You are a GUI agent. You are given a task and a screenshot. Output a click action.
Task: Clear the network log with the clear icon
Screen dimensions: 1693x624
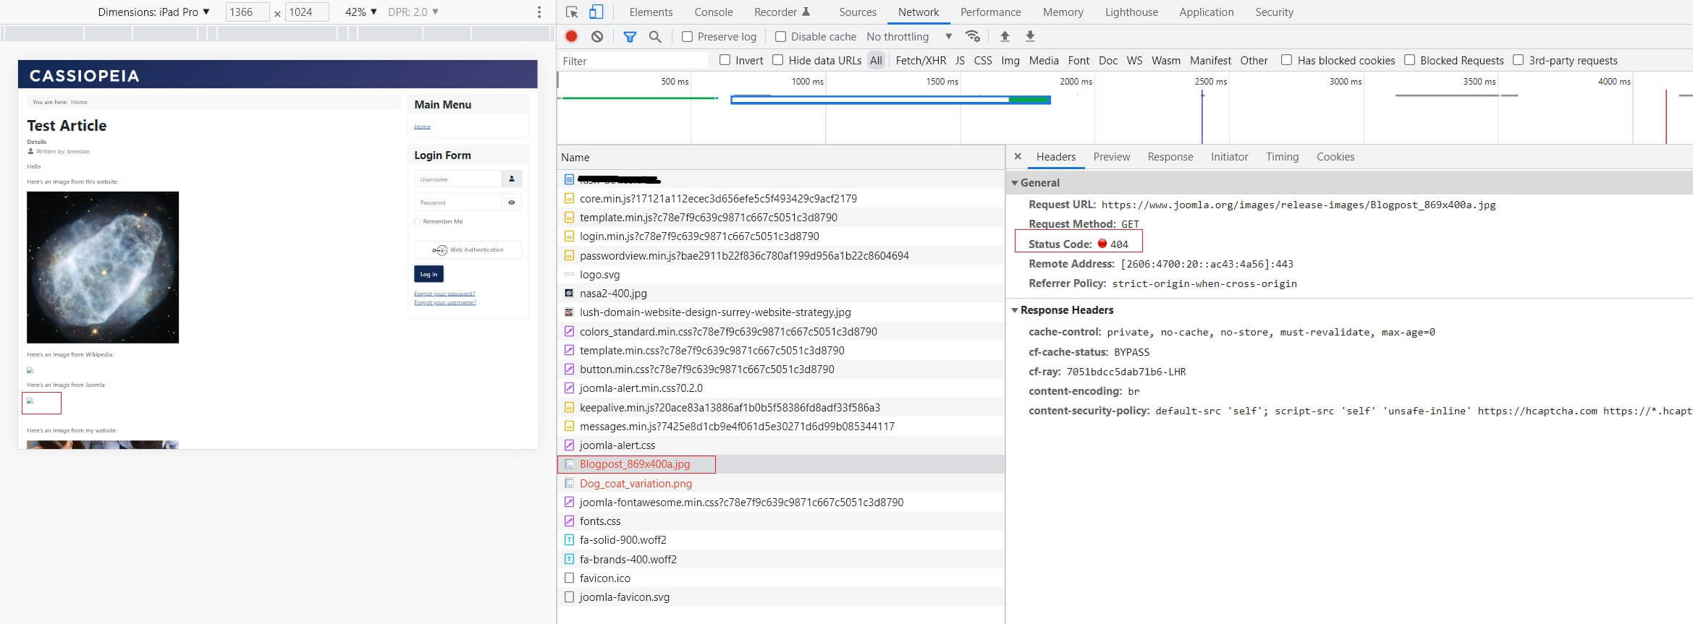597,36
